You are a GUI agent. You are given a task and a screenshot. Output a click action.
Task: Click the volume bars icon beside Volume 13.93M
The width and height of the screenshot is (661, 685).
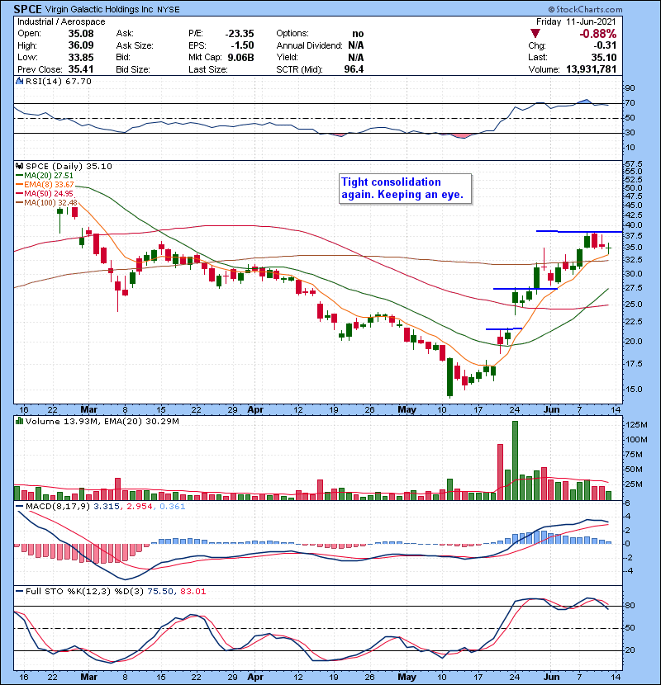pyautogui.click(x=19, y=422)
